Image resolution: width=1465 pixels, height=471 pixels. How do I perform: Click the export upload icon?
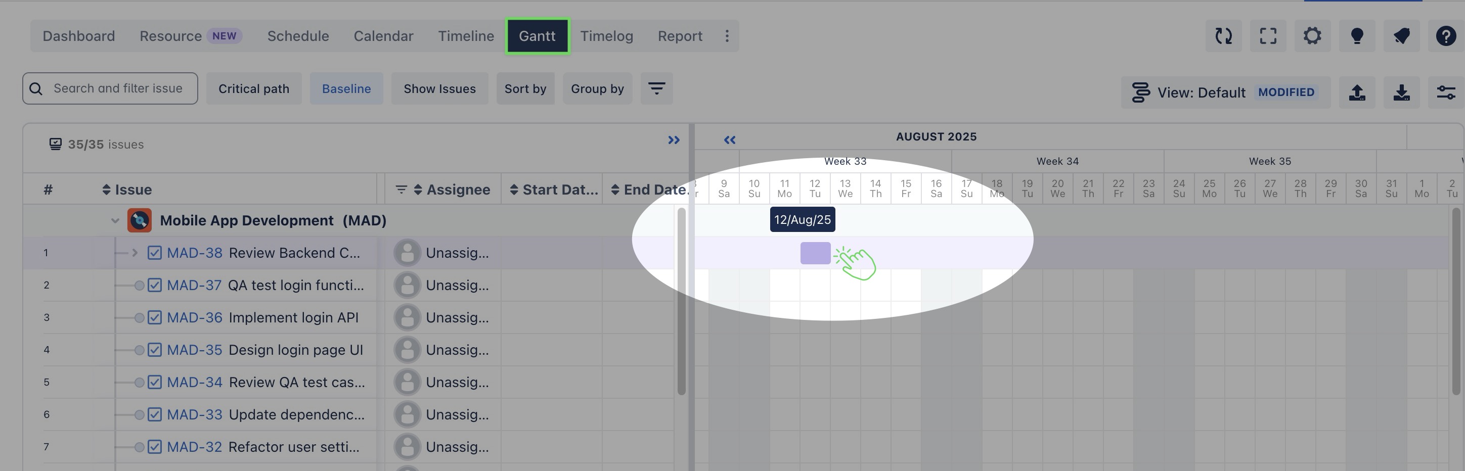click(1357, 92)
